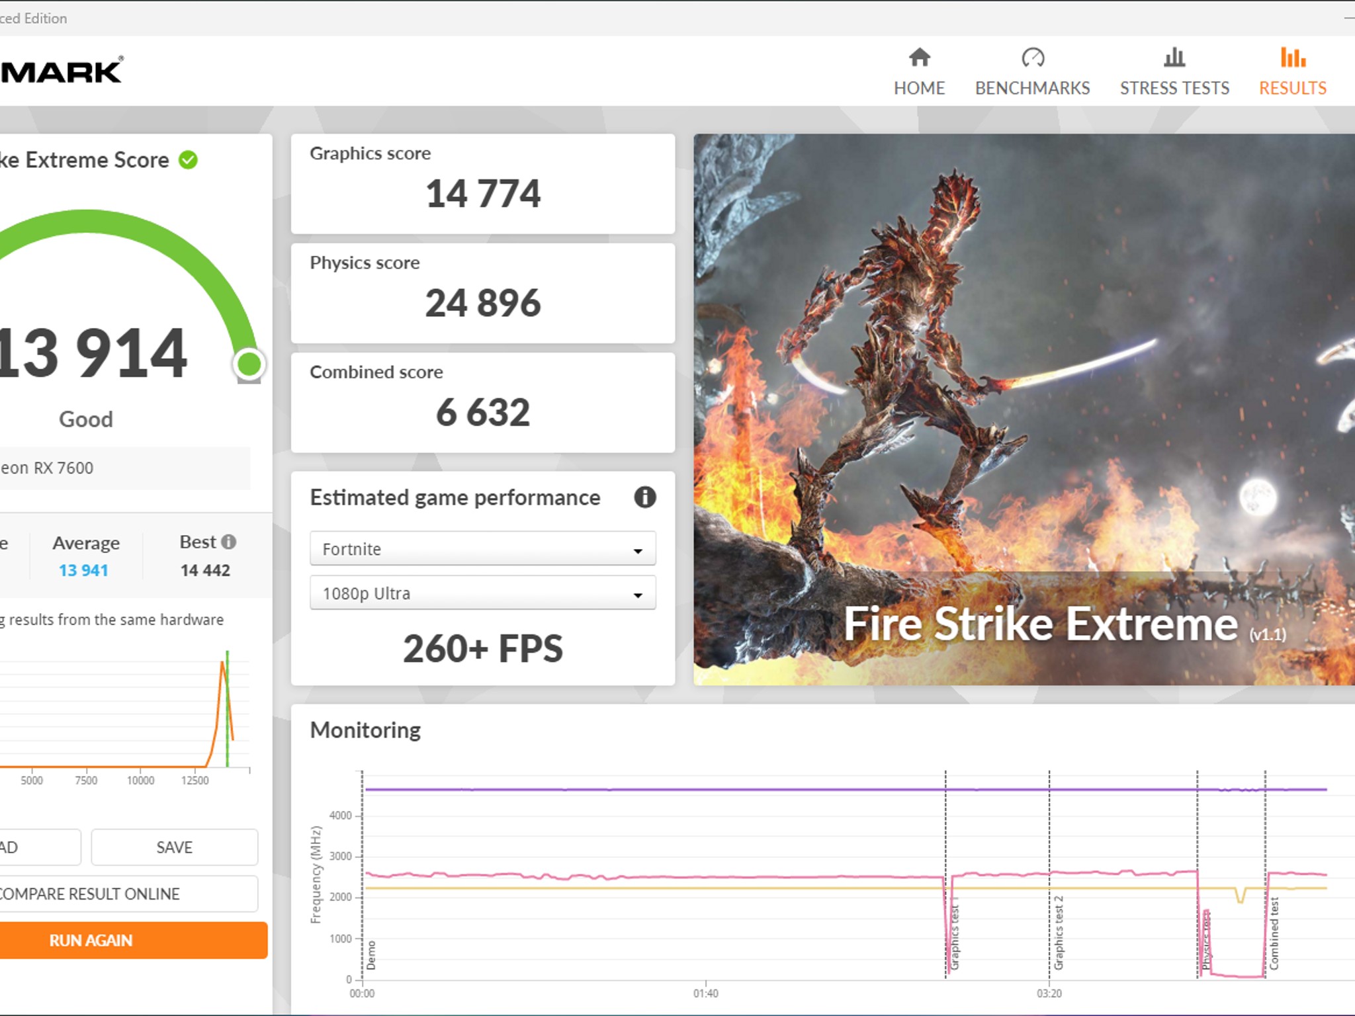Click the 03:20 time axis label

[1049, 994]
